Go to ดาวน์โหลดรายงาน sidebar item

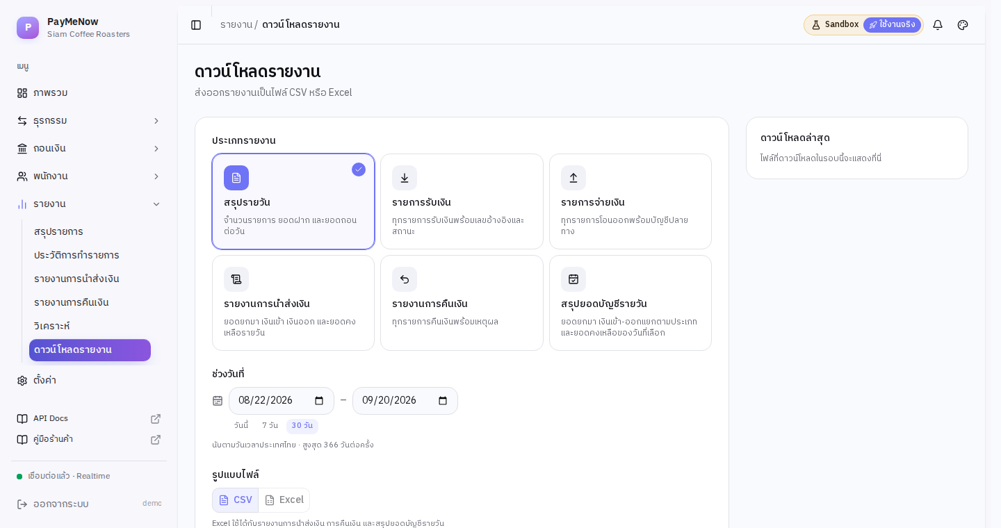coord(90,350)
